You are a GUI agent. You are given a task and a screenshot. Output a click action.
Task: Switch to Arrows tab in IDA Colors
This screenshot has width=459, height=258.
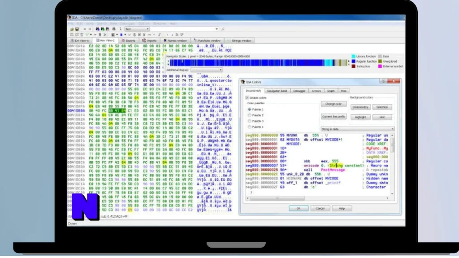pyautogui.click(x=316, y=91)
